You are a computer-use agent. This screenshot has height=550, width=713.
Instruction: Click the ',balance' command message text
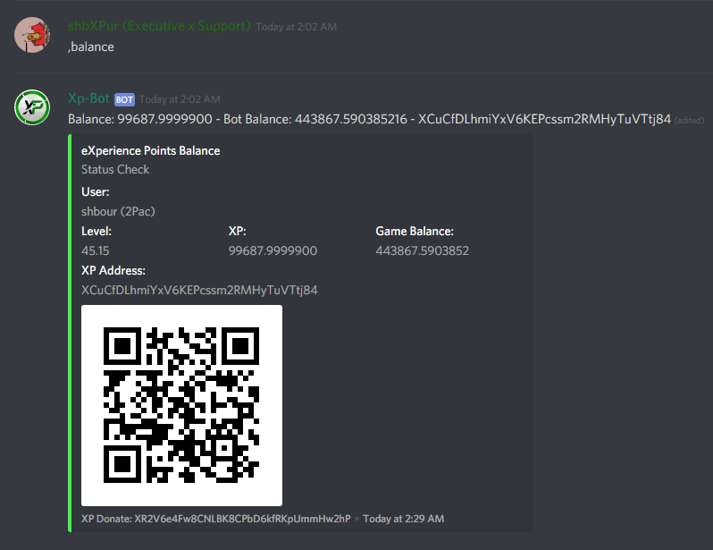pos(91,47)
